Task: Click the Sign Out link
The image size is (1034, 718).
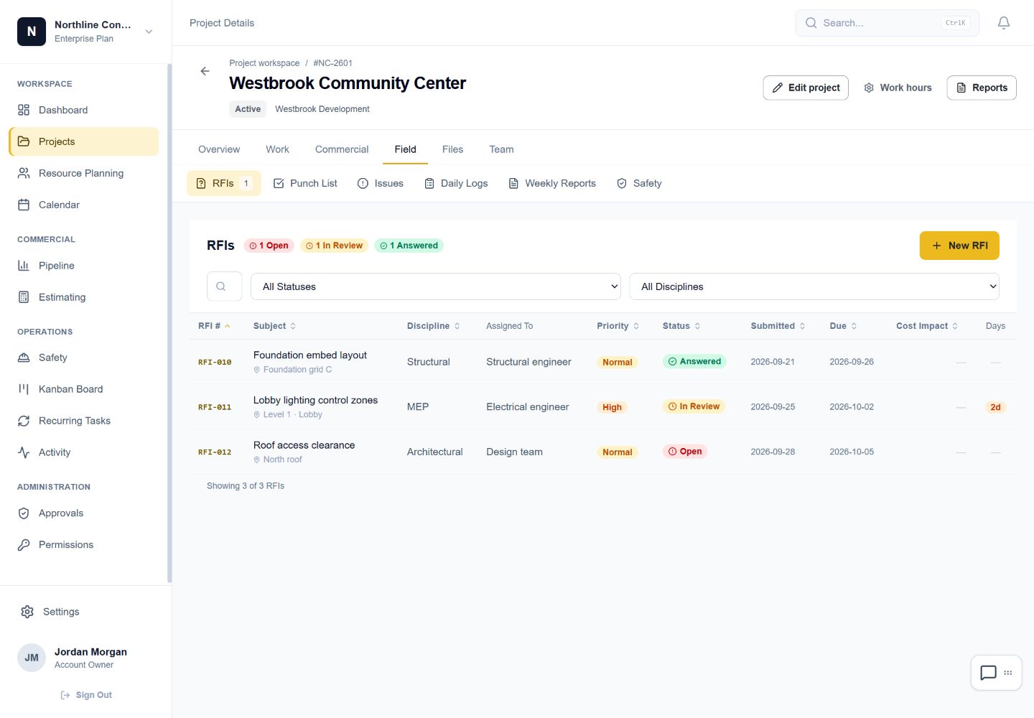Action: [x=86, y=695]
